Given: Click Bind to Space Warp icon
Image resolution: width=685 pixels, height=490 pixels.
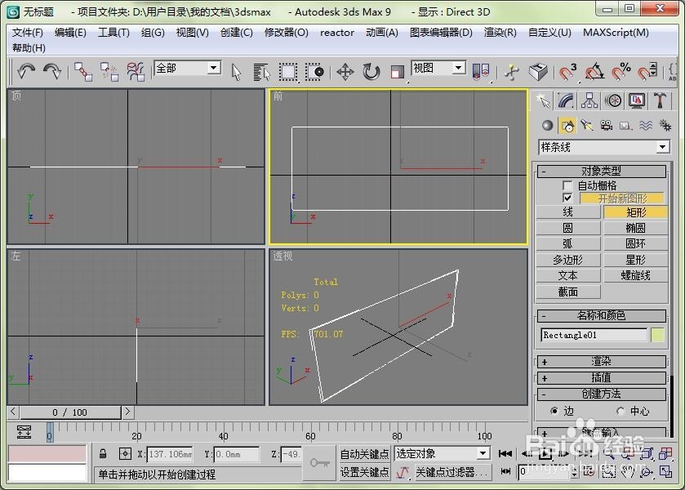Looking at the screenshot, I should click(136, 71).
